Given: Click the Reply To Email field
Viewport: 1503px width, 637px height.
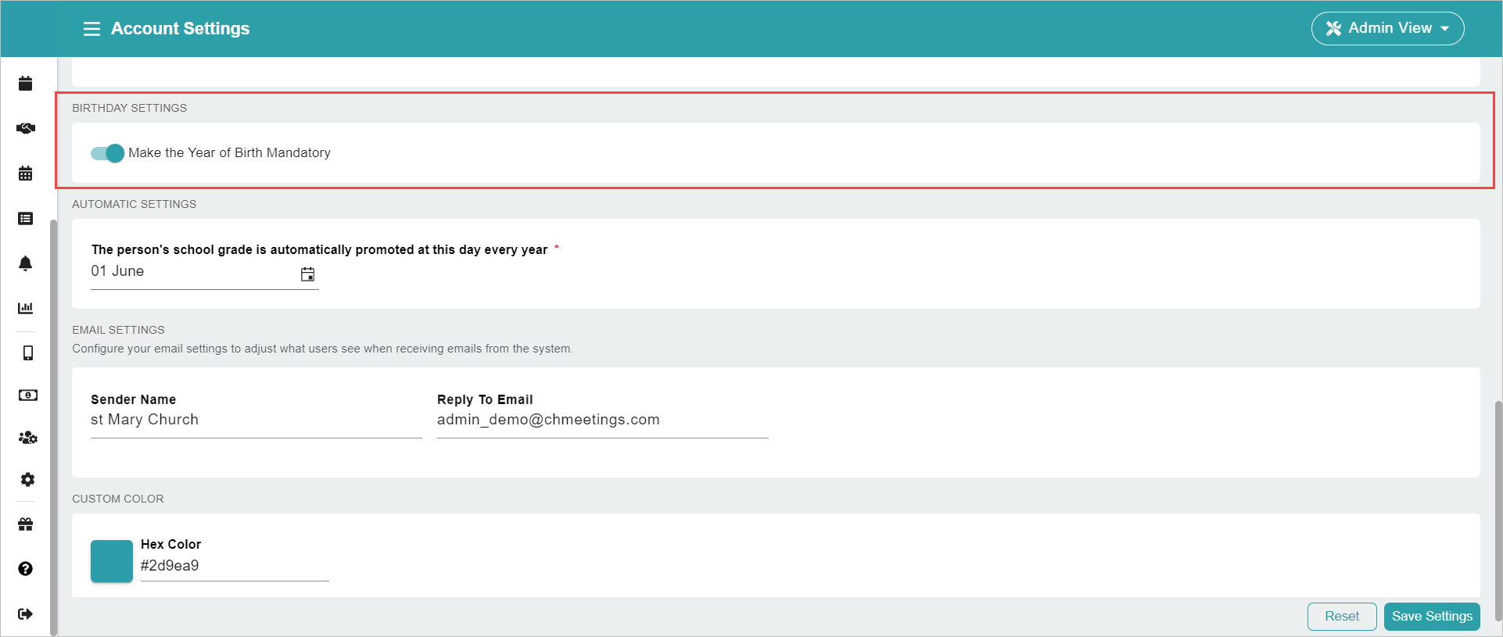Looking at the screenshot, I should [603, 420].
